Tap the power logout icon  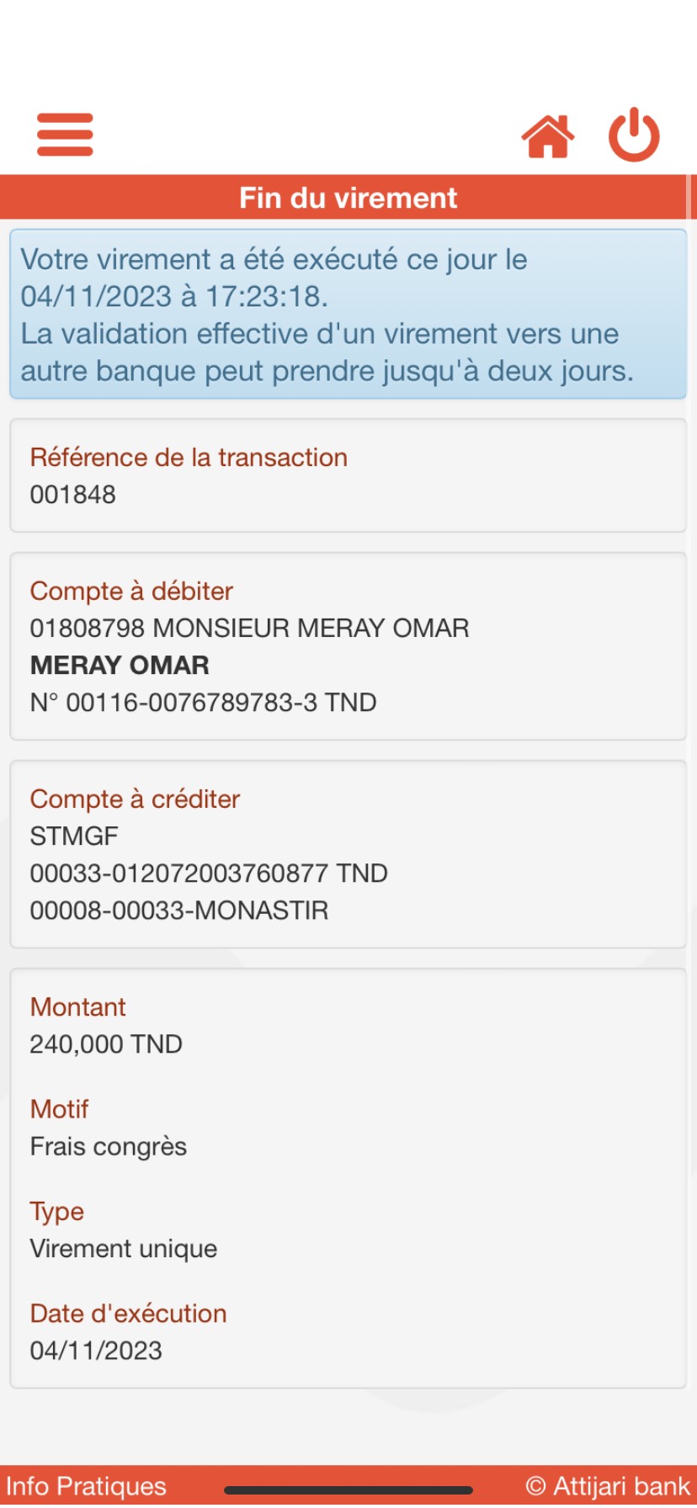[634, 135]
